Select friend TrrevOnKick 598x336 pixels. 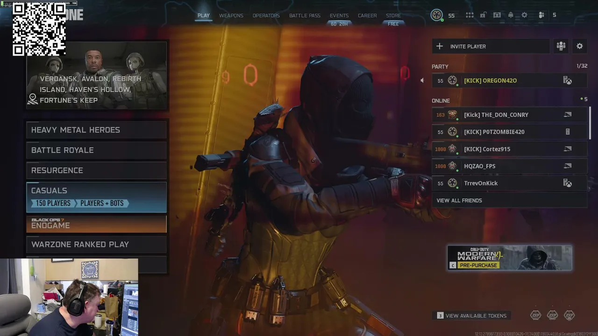509,183
